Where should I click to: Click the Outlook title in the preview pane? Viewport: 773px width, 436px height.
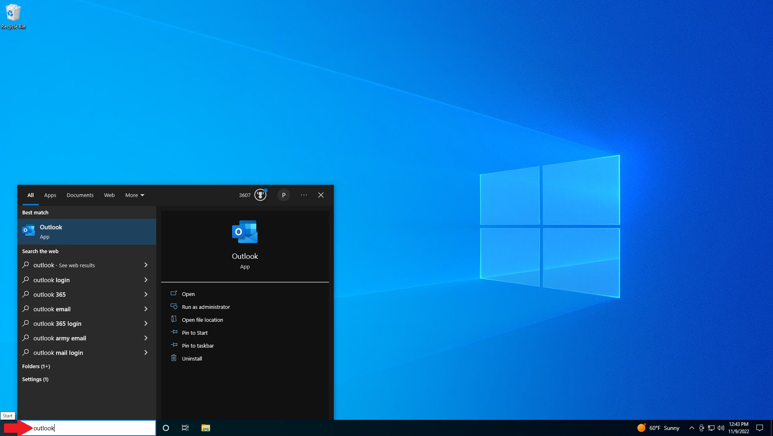point(245,256)
